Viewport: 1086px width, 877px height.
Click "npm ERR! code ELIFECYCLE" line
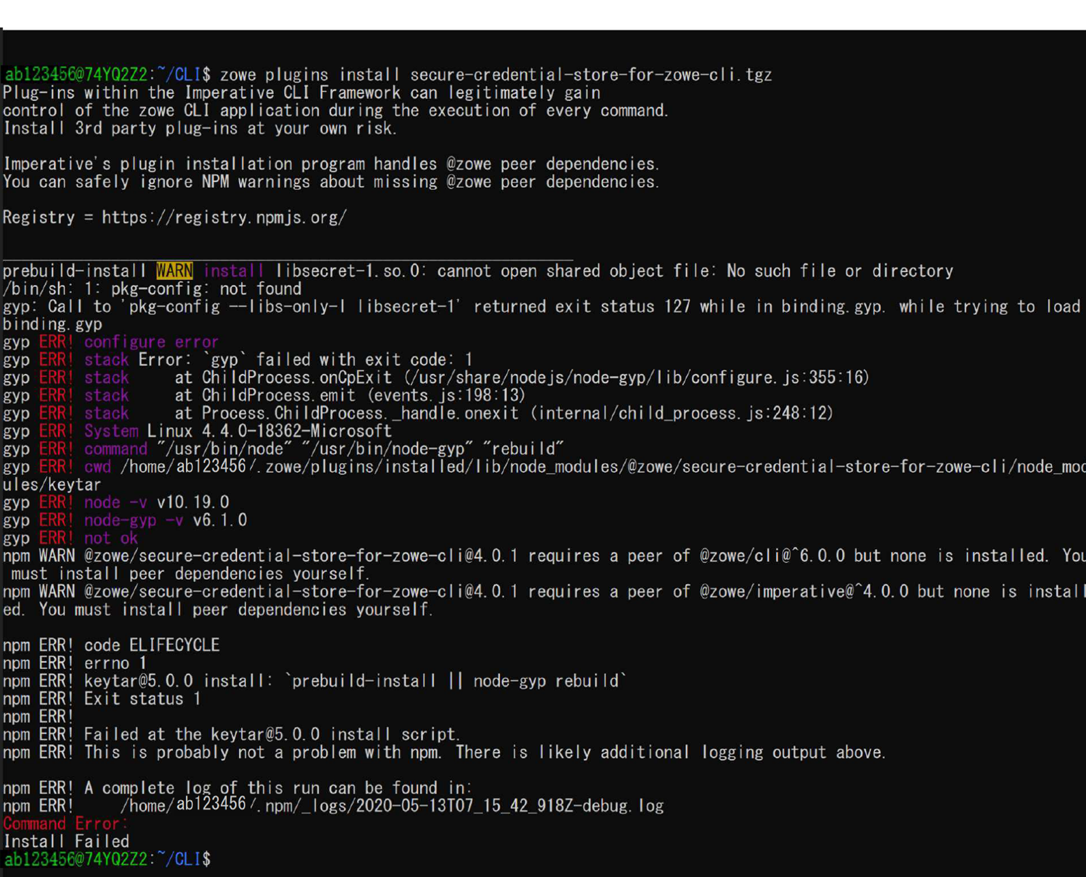[x=111, y=645]
